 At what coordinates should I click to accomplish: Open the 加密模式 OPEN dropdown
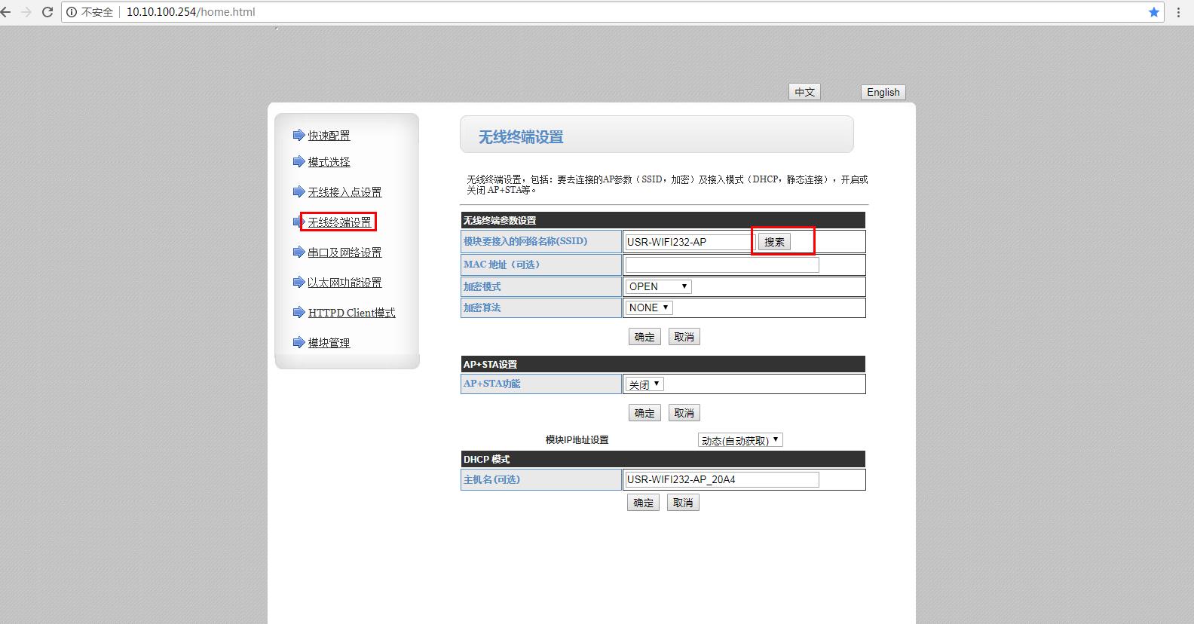click(x=658, y=286)
